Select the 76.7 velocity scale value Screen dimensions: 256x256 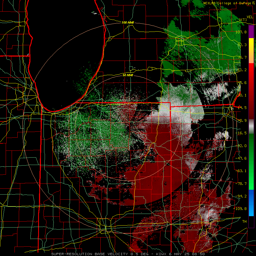point(242,57)
